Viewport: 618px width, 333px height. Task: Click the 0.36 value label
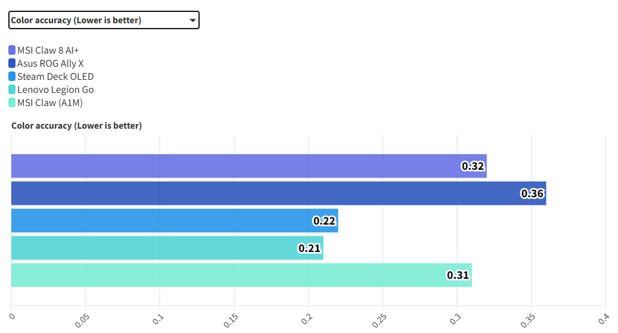pos(532,194)
